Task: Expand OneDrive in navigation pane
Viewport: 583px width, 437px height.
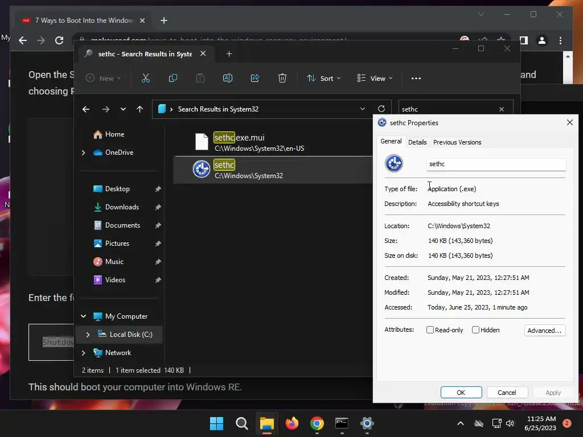Action: (83, 152)
